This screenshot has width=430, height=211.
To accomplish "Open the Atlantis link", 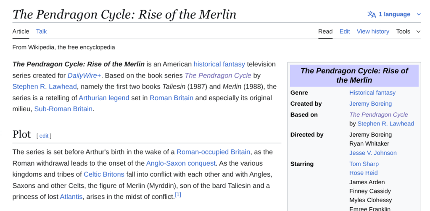I will [71, 196].
